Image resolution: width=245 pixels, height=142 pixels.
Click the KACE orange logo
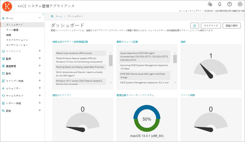click(7, 6)
